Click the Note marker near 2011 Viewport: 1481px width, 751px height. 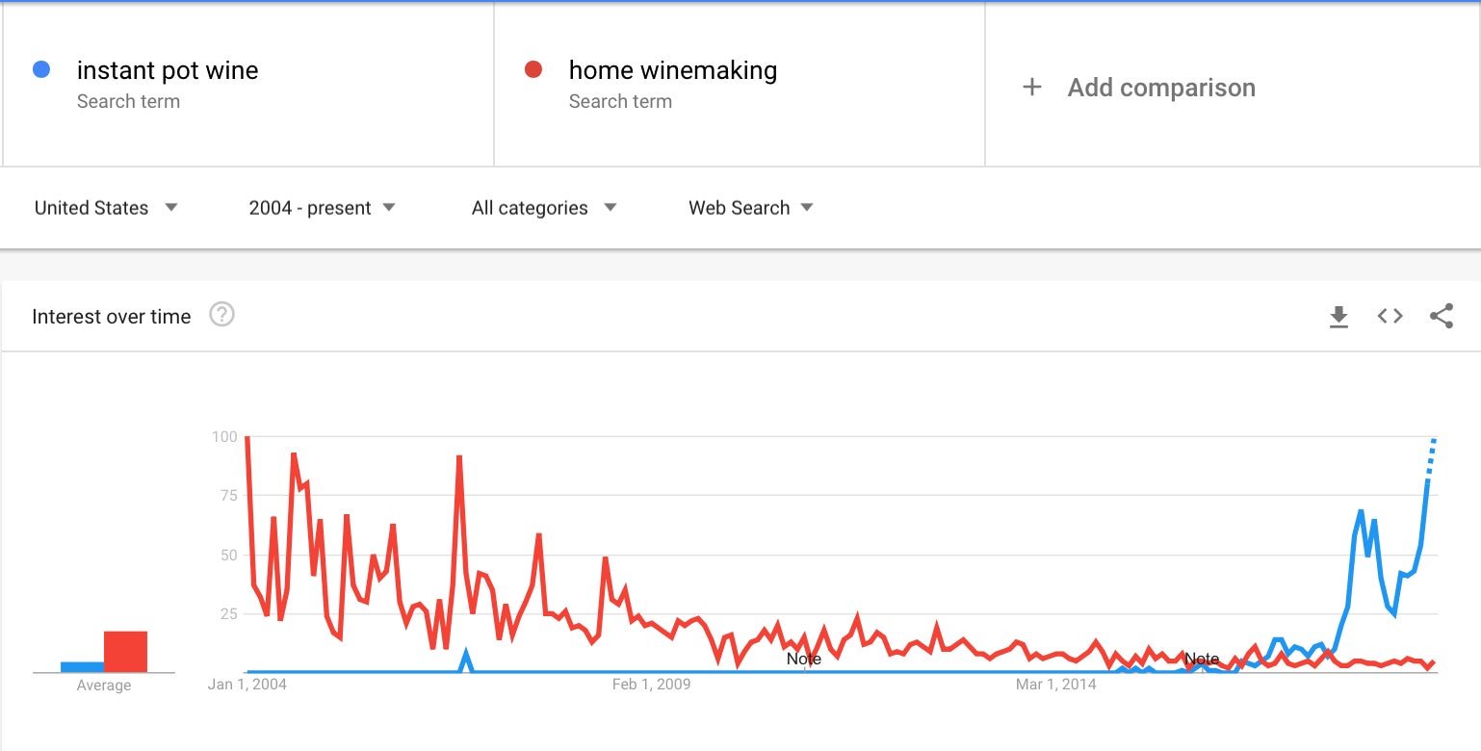pyautogui.click(x=804, y=660)
